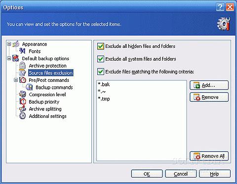Click the gear and wrench header icon
The height and width of the screenshot is (184, 237).
coord(224,24)
